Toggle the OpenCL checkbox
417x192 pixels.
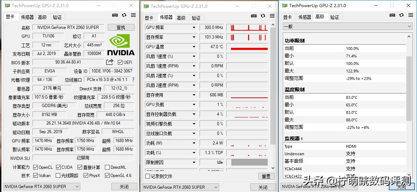35,167
